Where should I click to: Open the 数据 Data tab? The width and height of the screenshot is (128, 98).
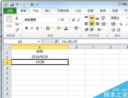tap(90, 11)
